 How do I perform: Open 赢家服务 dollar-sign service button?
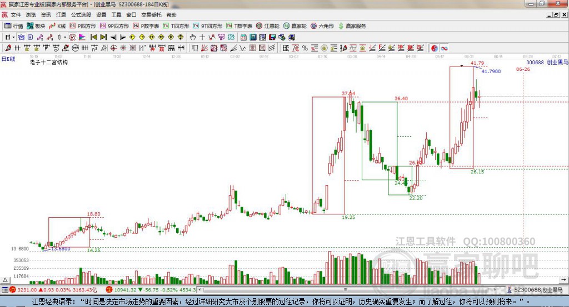352,26
